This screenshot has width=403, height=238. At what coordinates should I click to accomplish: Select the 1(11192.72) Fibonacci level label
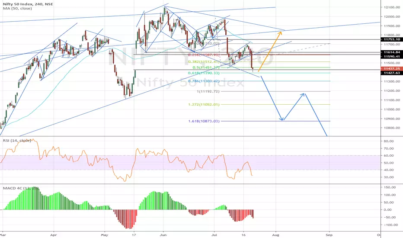(208, 91)
